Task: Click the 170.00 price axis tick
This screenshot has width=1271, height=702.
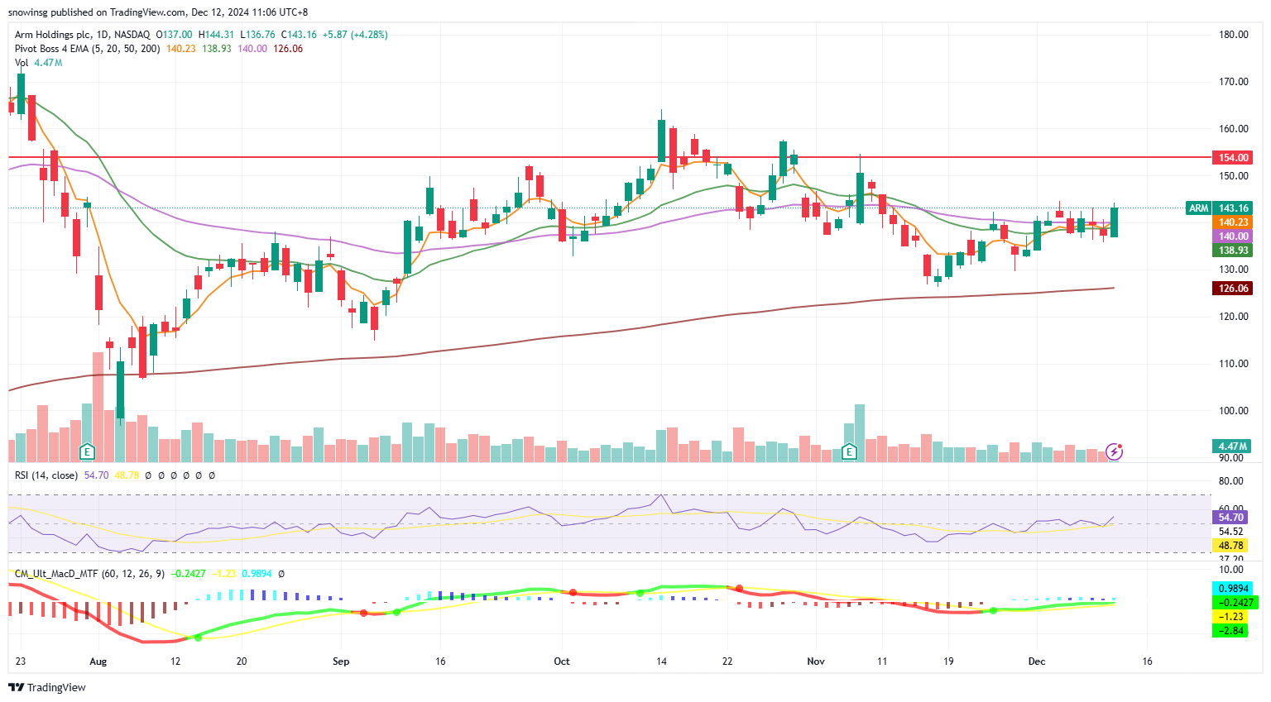Action: pyautogui.click(x=1233, y=82)
